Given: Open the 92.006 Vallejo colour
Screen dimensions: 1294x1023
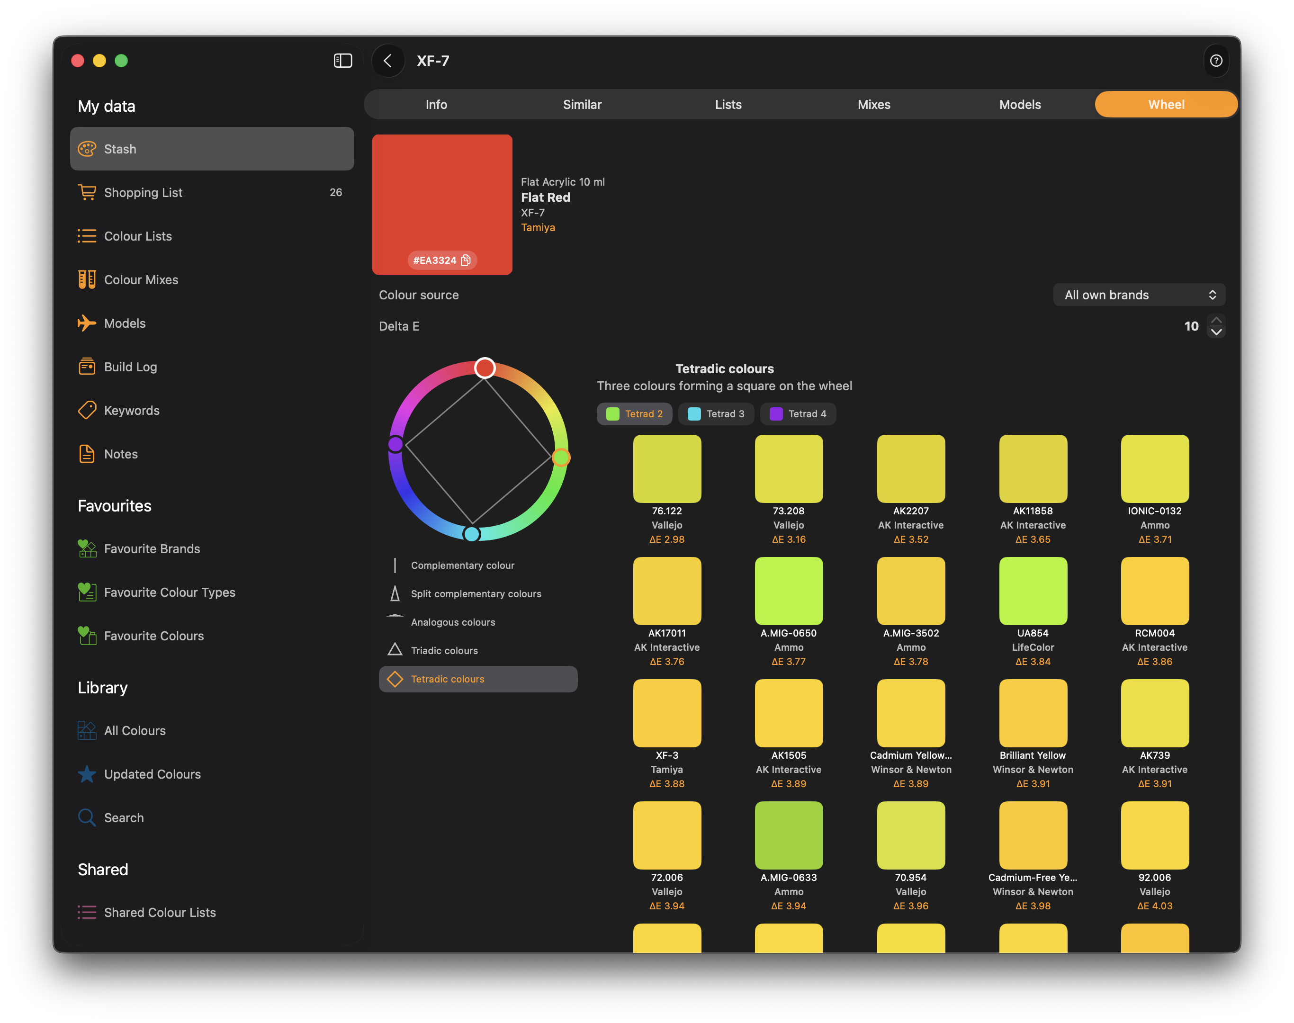Looking at the screenshot, I should (1154, 835).
